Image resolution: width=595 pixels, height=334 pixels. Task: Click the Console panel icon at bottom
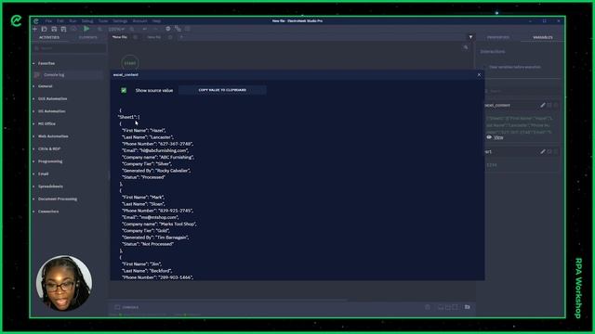[117, 307]
